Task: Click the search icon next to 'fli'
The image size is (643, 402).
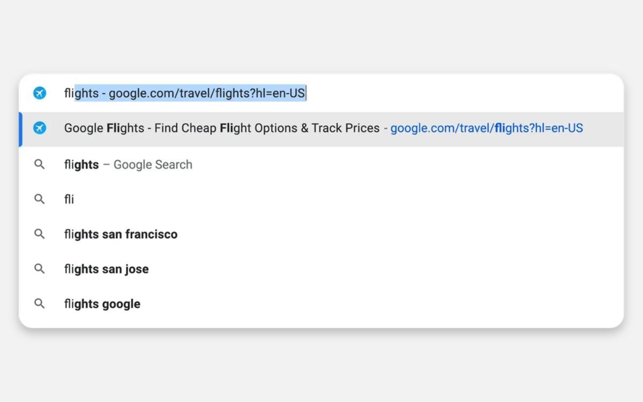Action: (40, 199)
